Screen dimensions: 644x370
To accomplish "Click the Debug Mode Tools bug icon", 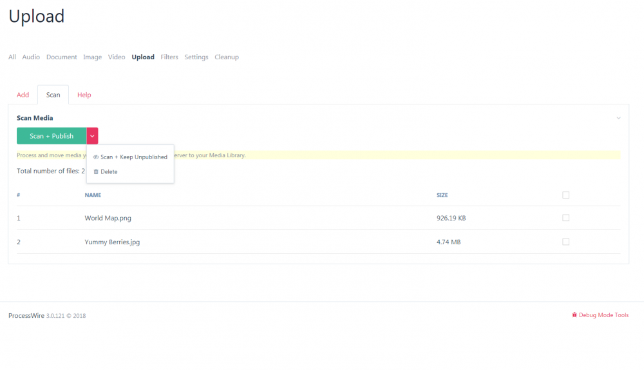I will (x=574, y=315).
